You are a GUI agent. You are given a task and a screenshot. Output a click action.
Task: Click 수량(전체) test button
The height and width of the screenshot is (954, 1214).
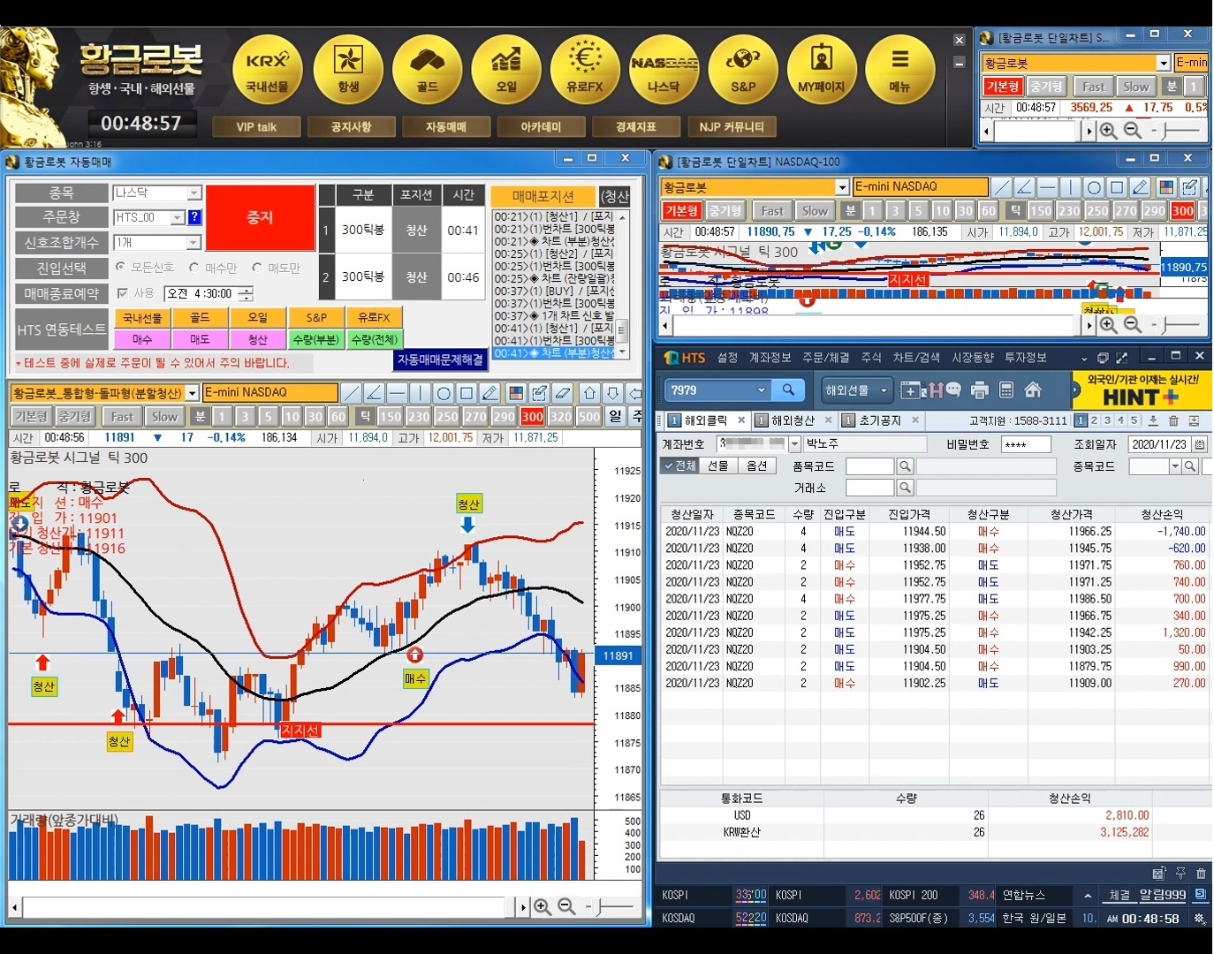pos(374,339)
